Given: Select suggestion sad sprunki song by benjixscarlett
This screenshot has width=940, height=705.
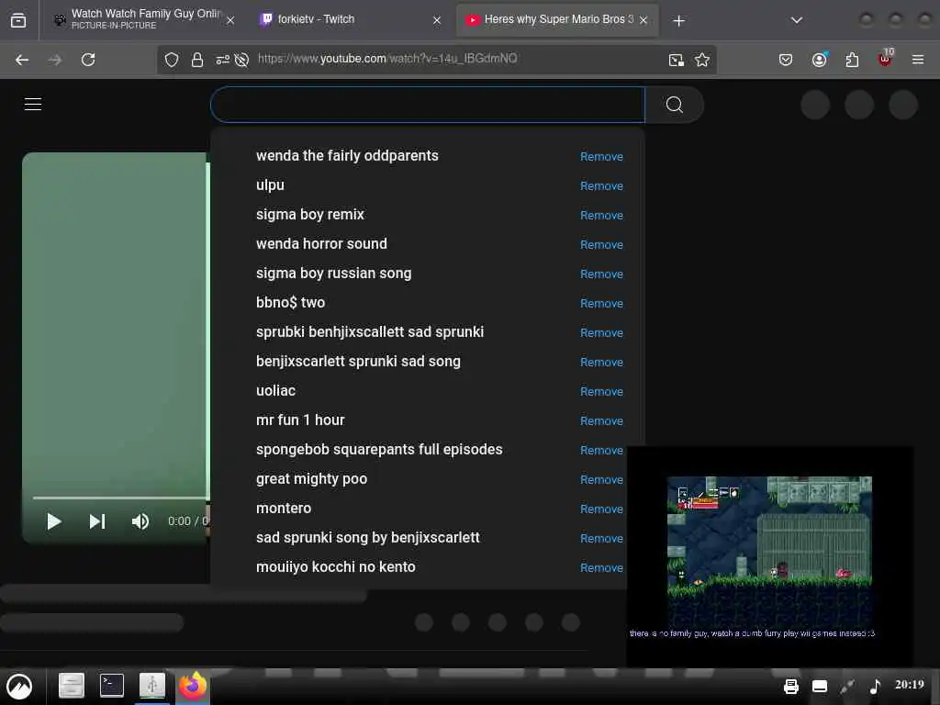Looking at the screenshot, I should [367, 538].
